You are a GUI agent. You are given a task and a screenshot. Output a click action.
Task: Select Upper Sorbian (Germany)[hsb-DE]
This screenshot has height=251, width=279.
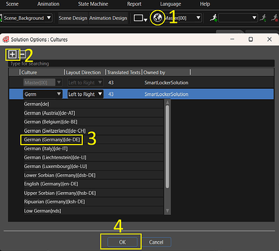point(94,193)
